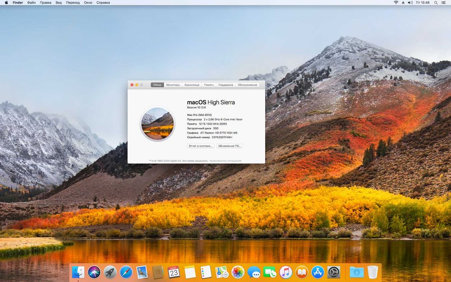Open System Preferences gear icon
Image resolution: width=451 pixels, height=282 pixels.
(x=334, y=272)
